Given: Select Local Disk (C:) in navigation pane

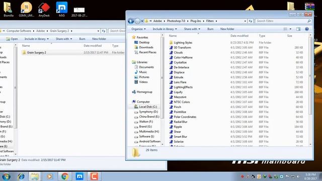Looking at the screenshot, I should pyautogui.click(x=145, y=107).
